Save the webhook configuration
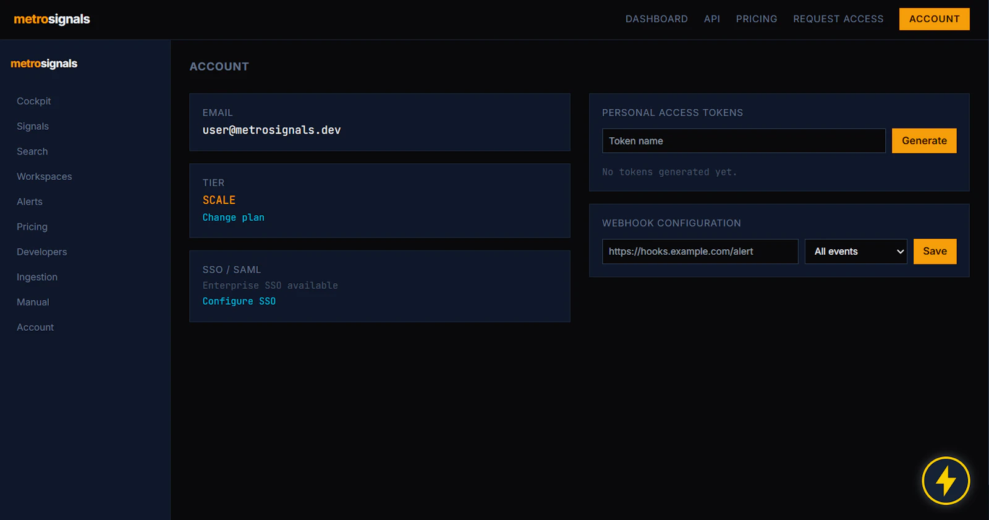 (935, 252)
